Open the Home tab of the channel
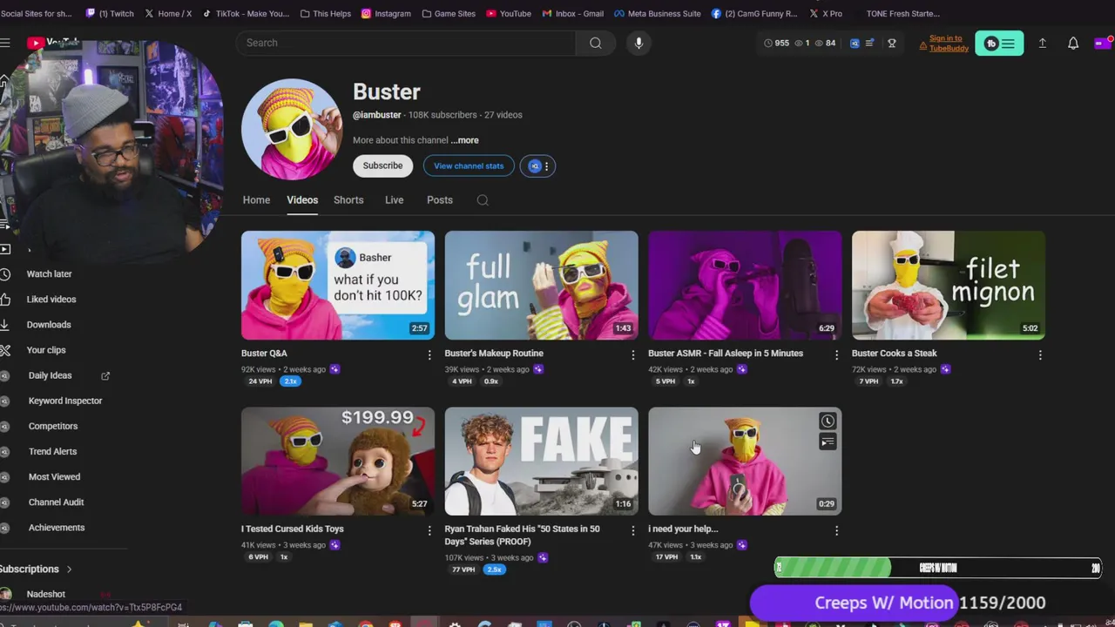 (x=256, y=200)
